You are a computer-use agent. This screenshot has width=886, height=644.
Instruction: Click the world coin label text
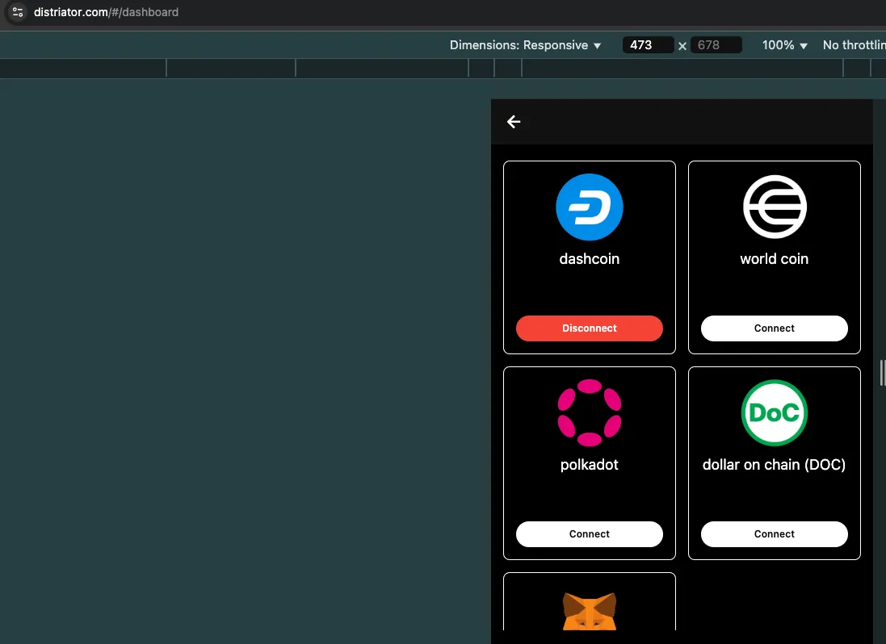tap(775, 259)
